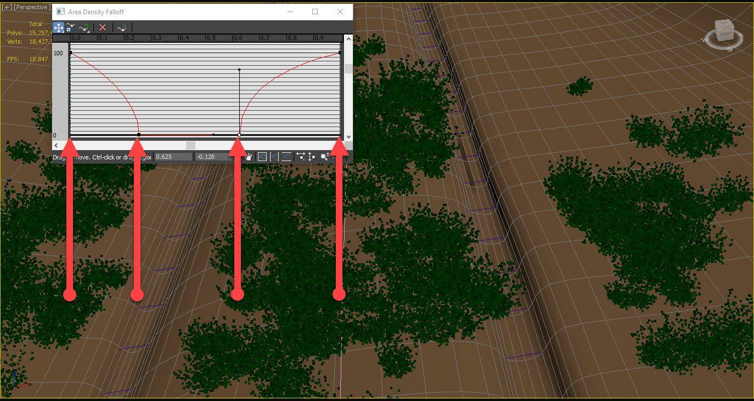Screen dimensions: 754x401
Task: Choose the Add Point tool
Action: [x=82, y=27]
